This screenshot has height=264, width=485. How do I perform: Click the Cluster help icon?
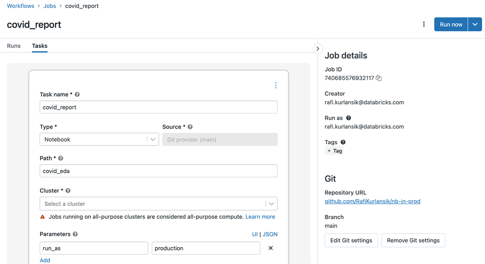(68, 190)
